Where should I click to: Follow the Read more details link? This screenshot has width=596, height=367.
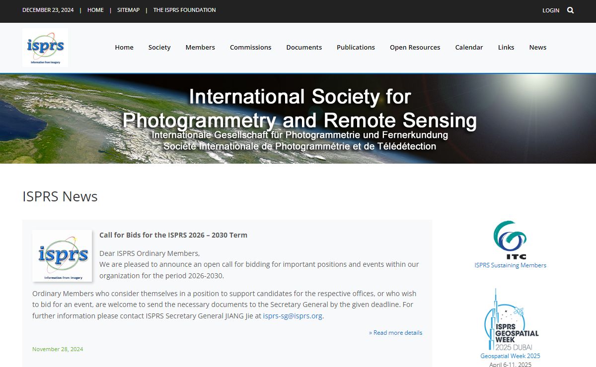click(395, 333)
